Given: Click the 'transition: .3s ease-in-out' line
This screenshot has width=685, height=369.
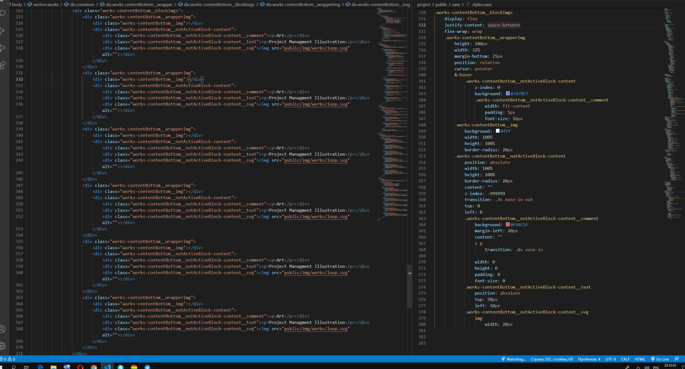Looking at the screenshot, I should pyautogui.click(x=498, y=199).
